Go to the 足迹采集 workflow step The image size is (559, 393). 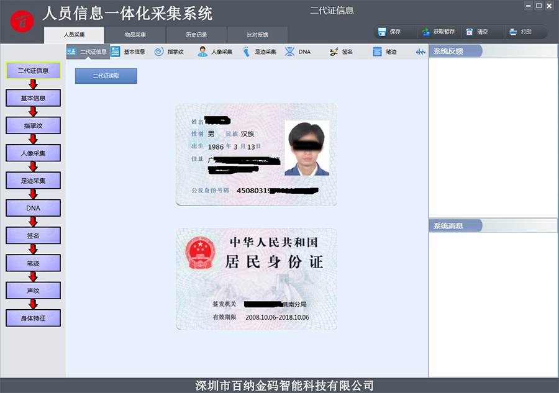(x=33, y=181)
